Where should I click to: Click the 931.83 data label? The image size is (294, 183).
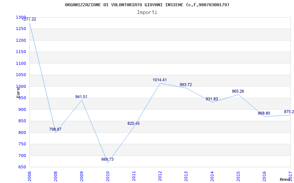pyautogui.click(x=212, y=99)
